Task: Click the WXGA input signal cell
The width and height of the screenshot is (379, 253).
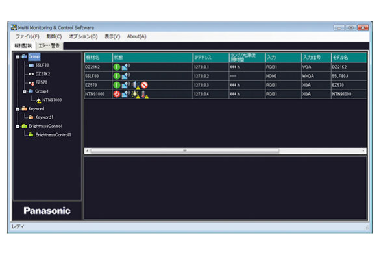Action: click(x=317, y=76)
